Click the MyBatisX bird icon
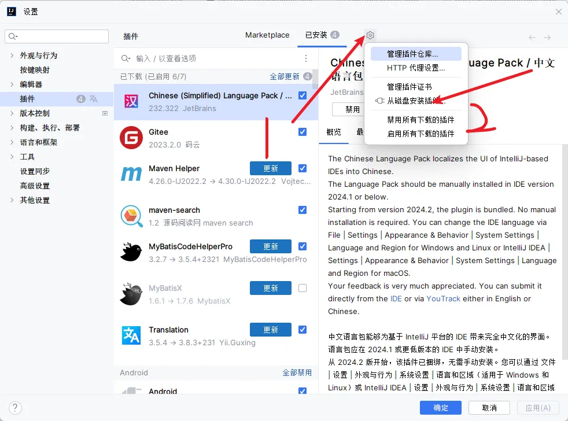Screen dimensions: 568x421 131,294
